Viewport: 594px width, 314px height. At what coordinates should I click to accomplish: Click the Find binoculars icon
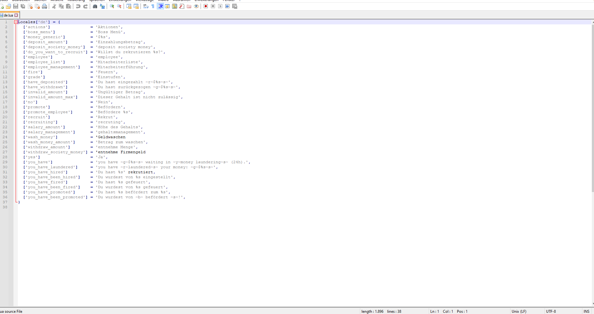pos(95,6)
